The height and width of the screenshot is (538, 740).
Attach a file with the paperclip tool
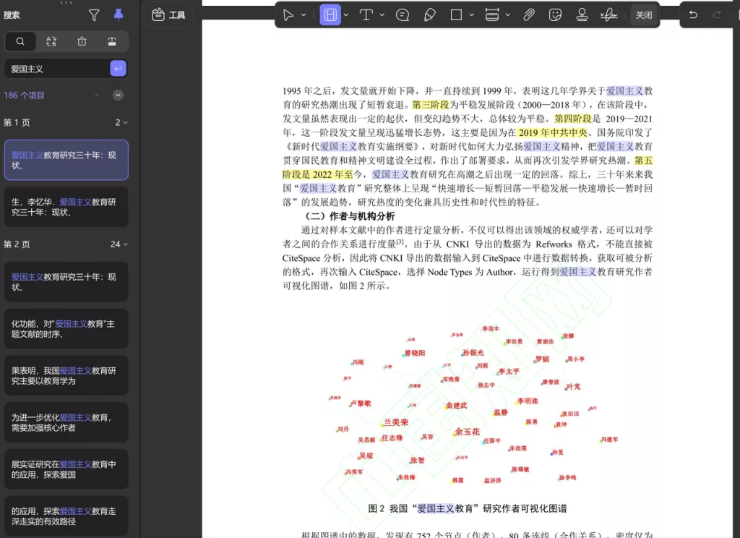pyautogui.click(x=530, y=14)
